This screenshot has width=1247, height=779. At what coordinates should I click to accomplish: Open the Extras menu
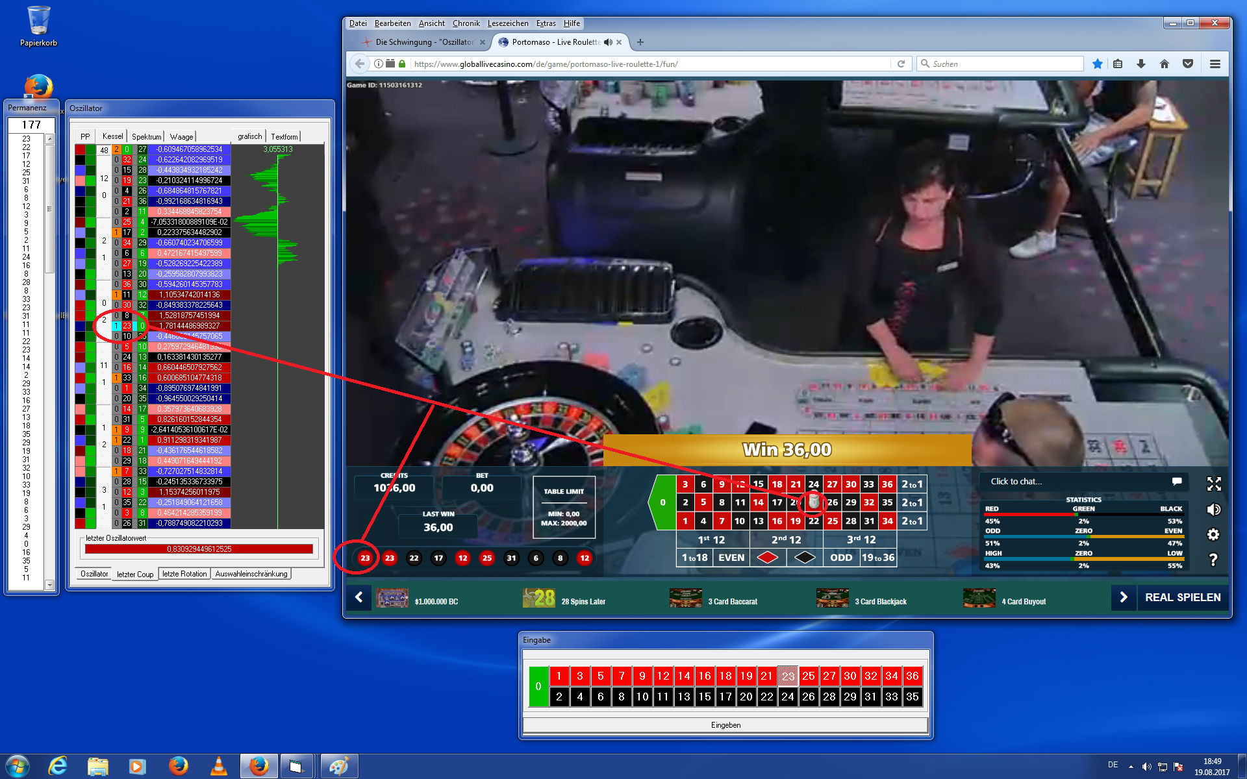[x=546, y=23]
